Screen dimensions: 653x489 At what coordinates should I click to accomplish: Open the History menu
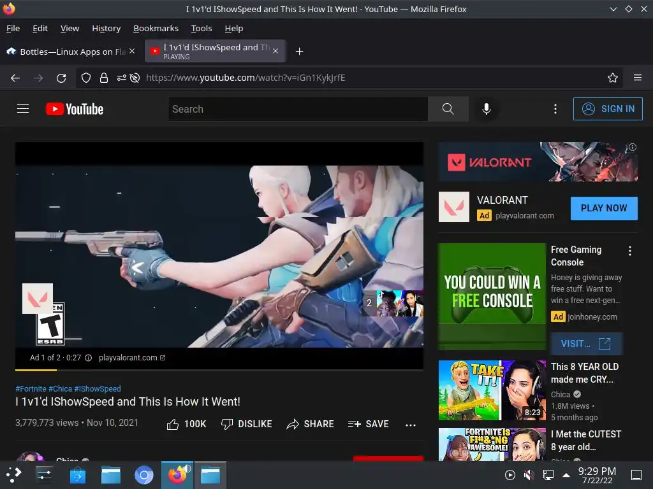(x=106, y=28)
